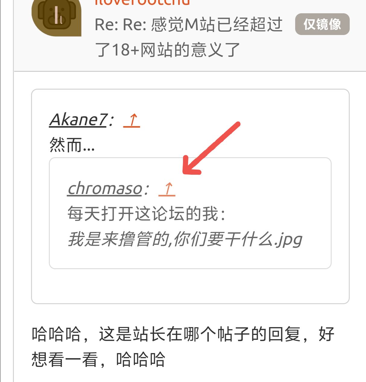Open the partially visible poster username link
Image resolution: width=366 pixels, height=382 pixels.
[142, 3]
